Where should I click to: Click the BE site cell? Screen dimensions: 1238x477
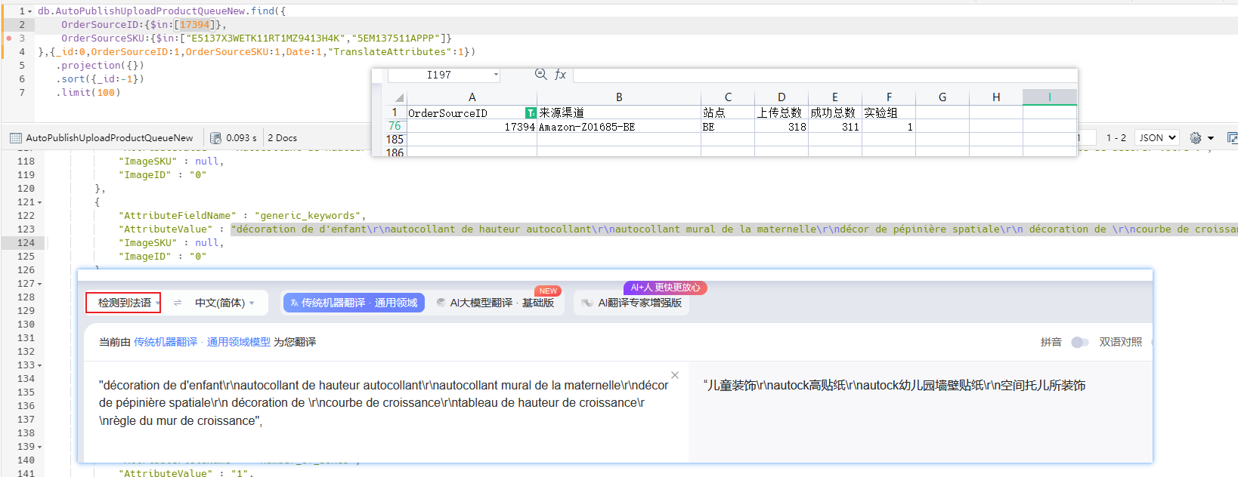[x=728, y=127]
